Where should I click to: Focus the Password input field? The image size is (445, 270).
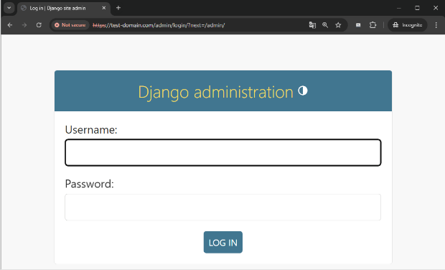(x=222, y=208)
